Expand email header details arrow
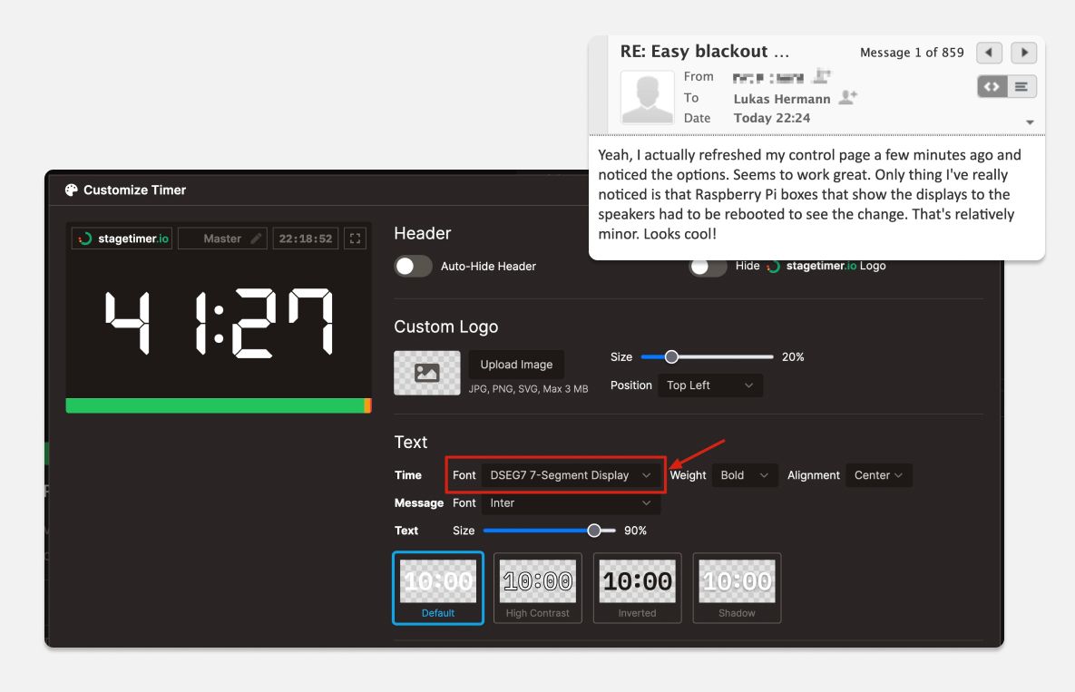 1030,122
